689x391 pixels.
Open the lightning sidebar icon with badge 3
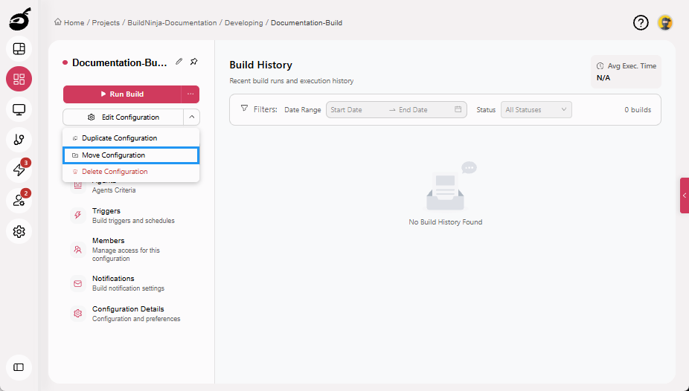pyautogui.click(x=19, y=169)
